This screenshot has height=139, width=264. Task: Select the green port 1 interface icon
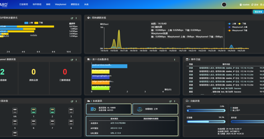coord(34,111)
